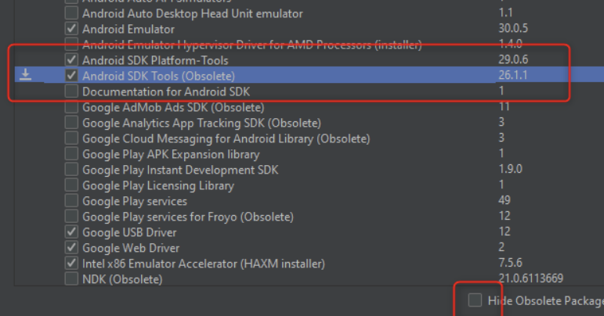The image size is (604, 316).
Task: Check Android Auto Desktop Head Unit emulator
Action: tap(71, 13)
